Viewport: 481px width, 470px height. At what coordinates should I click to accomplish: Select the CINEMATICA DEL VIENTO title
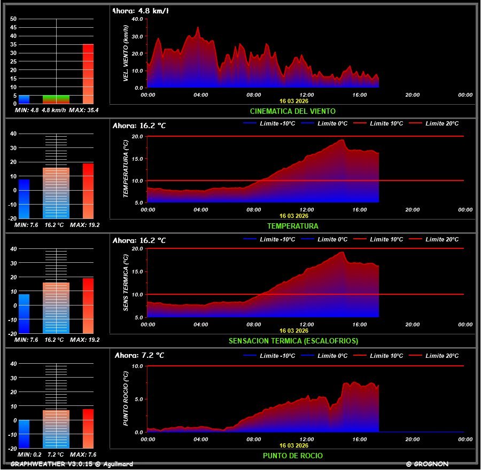pos(292,111)
